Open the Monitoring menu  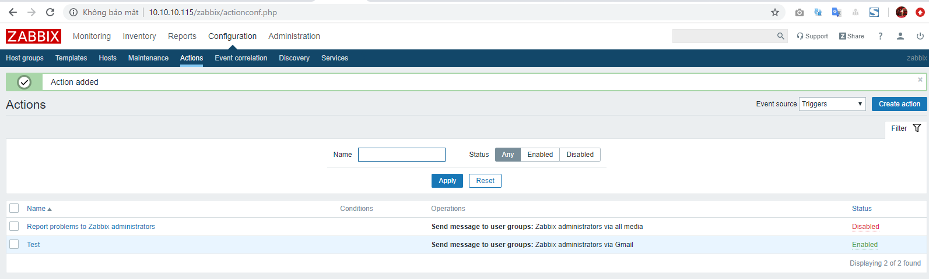pos(92,36)
